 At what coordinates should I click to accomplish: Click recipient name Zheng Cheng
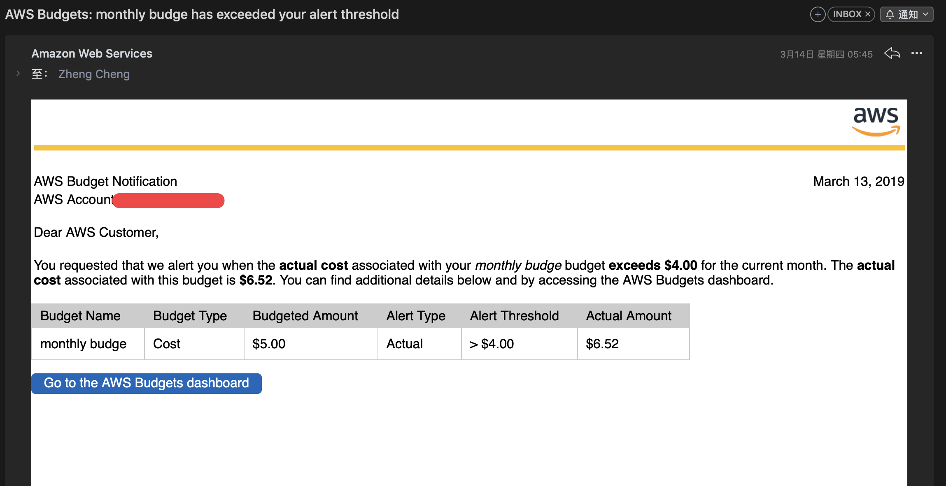tap(94, 74)
